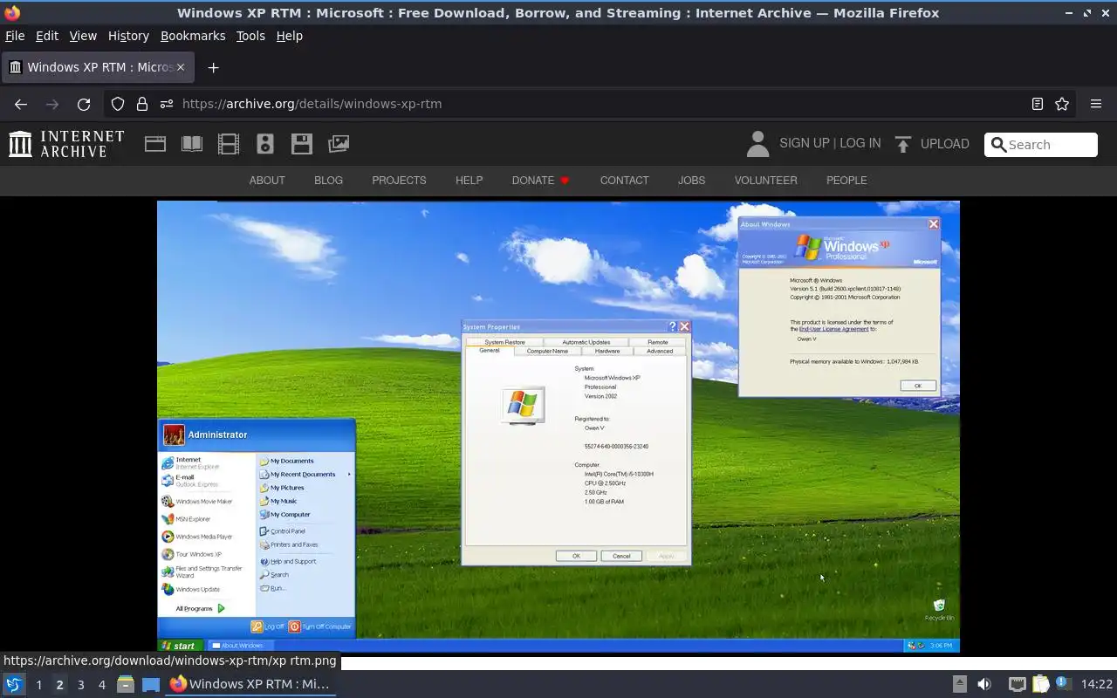This screenshot has width=1117, height=698.
Task: Open the Images media icon
Action: click(339, 144)
